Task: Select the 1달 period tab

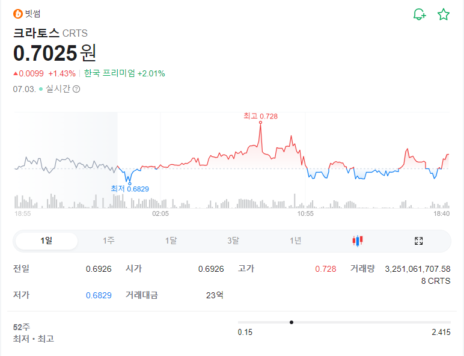Action: tap(171, 241)
